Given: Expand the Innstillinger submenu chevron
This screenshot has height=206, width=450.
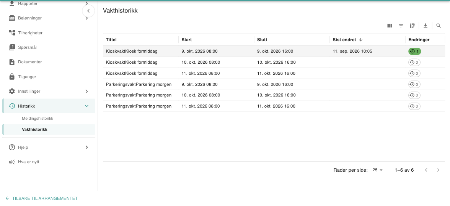Looking at the screenshot, I should [x=86, y=91].
